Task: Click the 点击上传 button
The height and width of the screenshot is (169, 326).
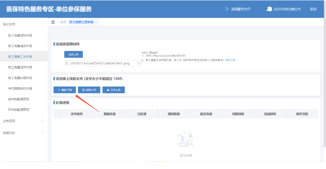Action: [x=73, y=54]
